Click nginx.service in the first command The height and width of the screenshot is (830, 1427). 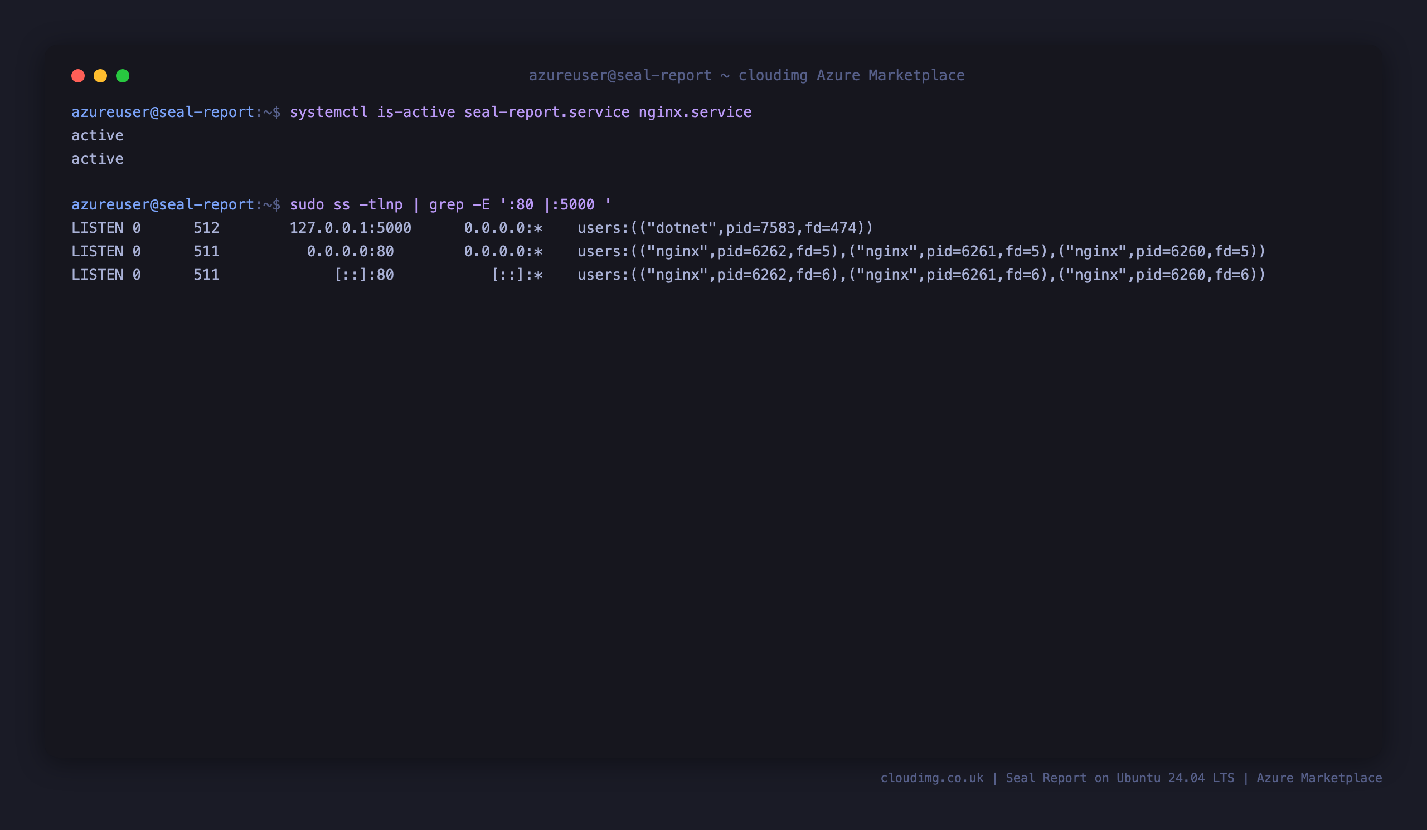tap(695, 112)
